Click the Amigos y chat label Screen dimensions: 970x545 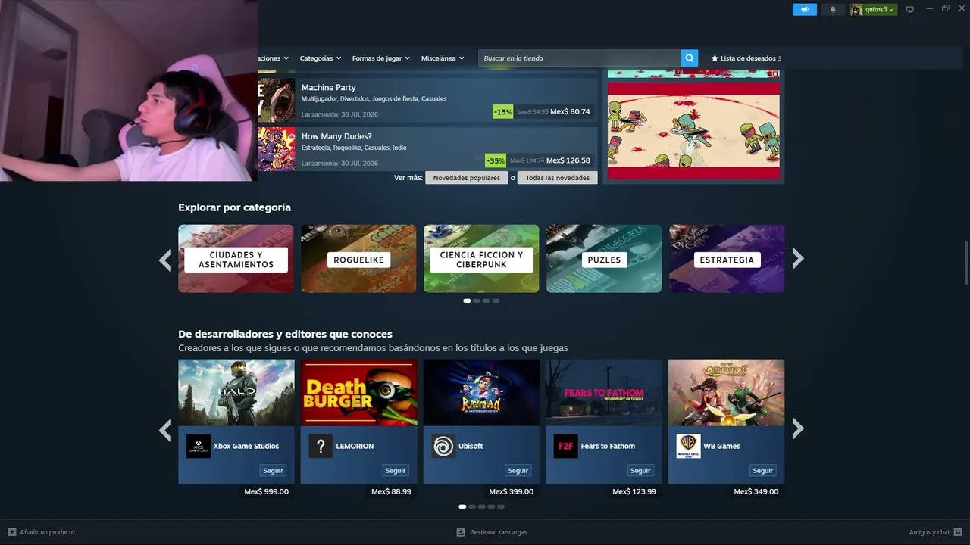coord(929,532)
